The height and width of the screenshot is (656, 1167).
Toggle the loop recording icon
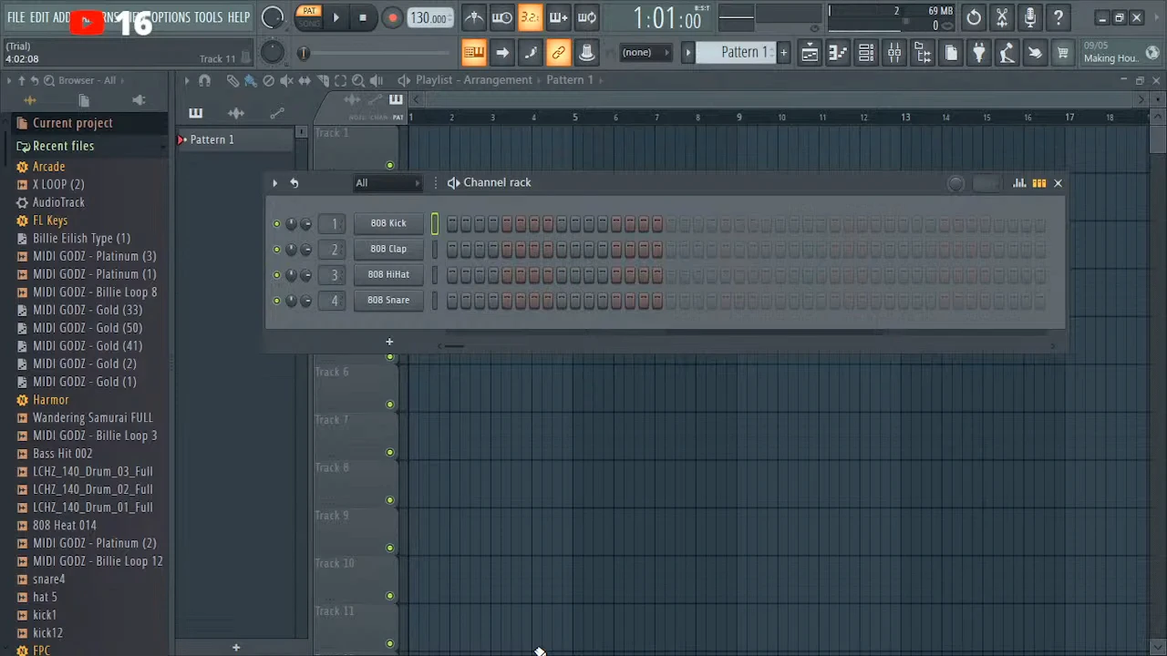point(587,17)
